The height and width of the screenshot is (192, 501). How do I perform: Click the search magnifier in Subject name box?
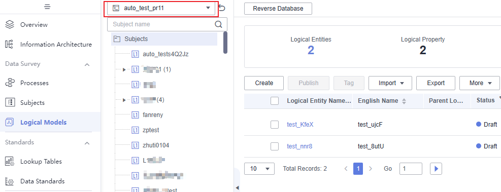pos(219,24)
